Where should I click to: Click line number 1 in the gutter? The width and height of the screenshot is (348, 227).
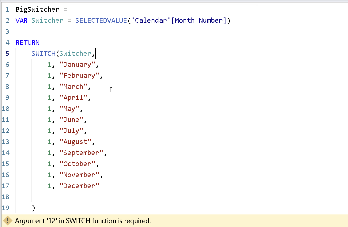(7, 9)
